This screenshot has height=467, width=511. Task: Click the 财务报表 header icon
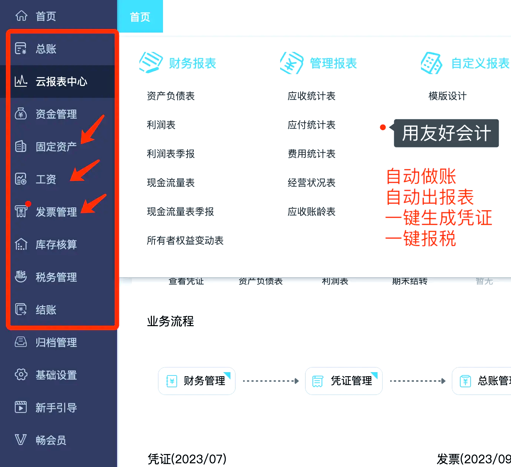point(151,62)
